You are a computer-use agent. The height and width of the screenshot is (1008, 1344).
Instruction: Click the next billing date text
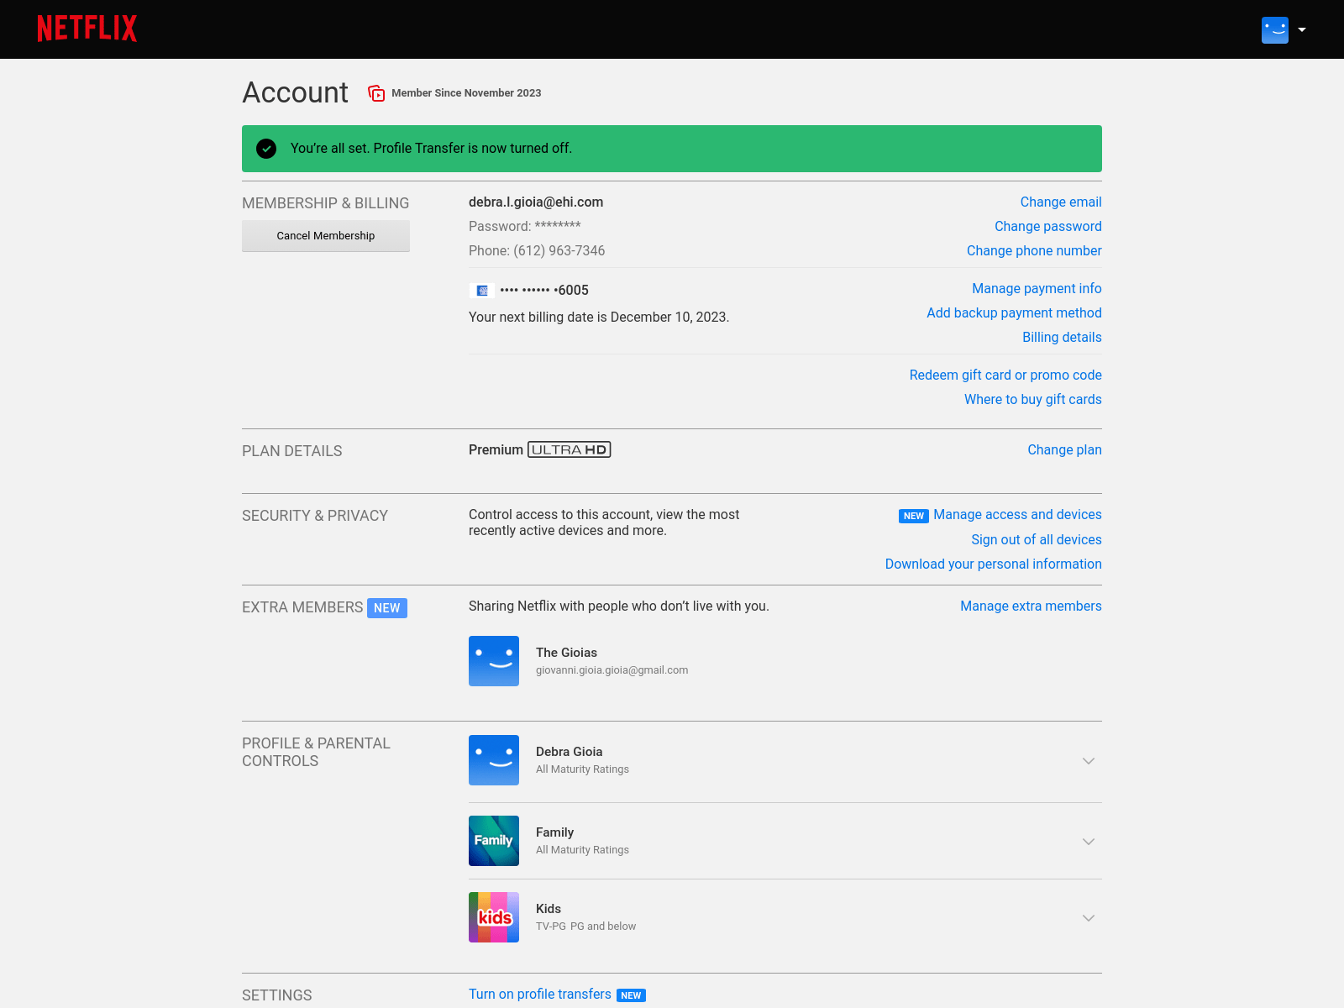tap(599, 317)
